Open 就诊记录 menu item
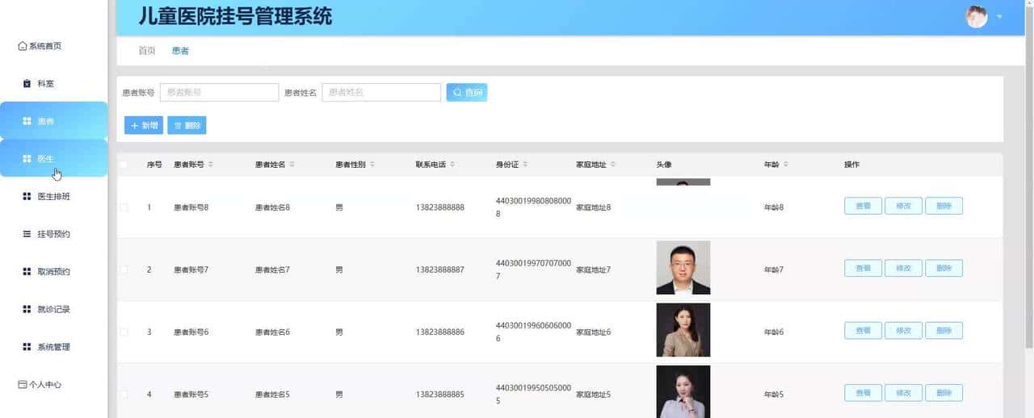Viewport: 1034px width, 418px height. click(x=53, y=309)
